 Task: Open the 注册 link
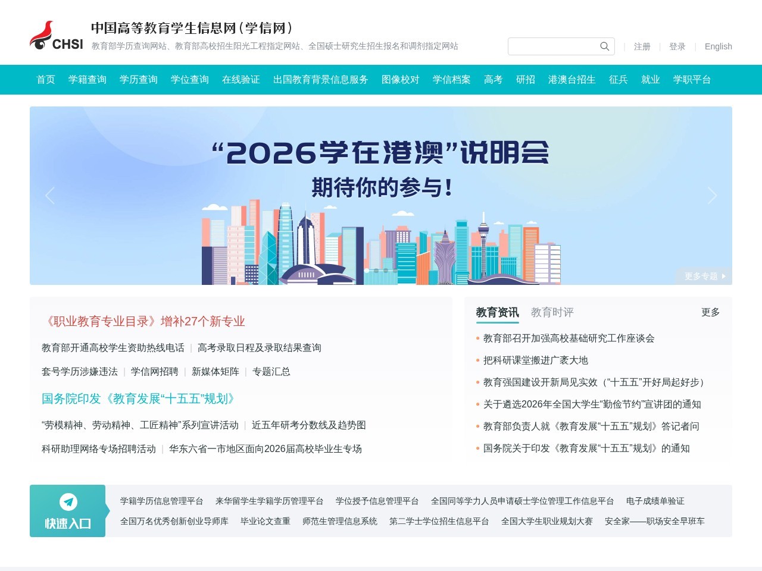642,46
